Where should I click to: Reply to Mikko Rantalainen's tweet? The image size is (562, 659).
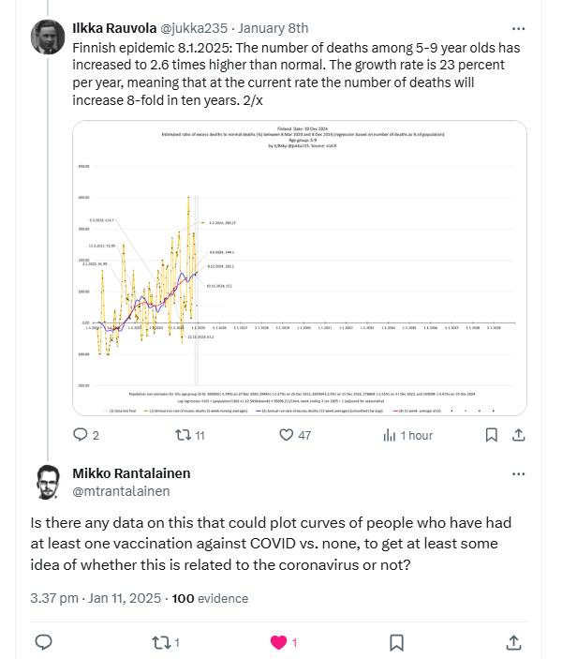pos(43,642)
